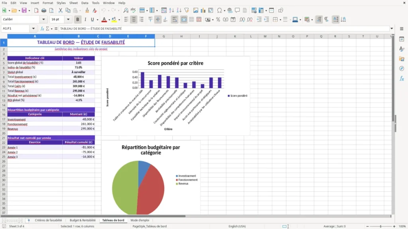Switch to Budget & Rentabilité sheet tab

pos(82,220)
